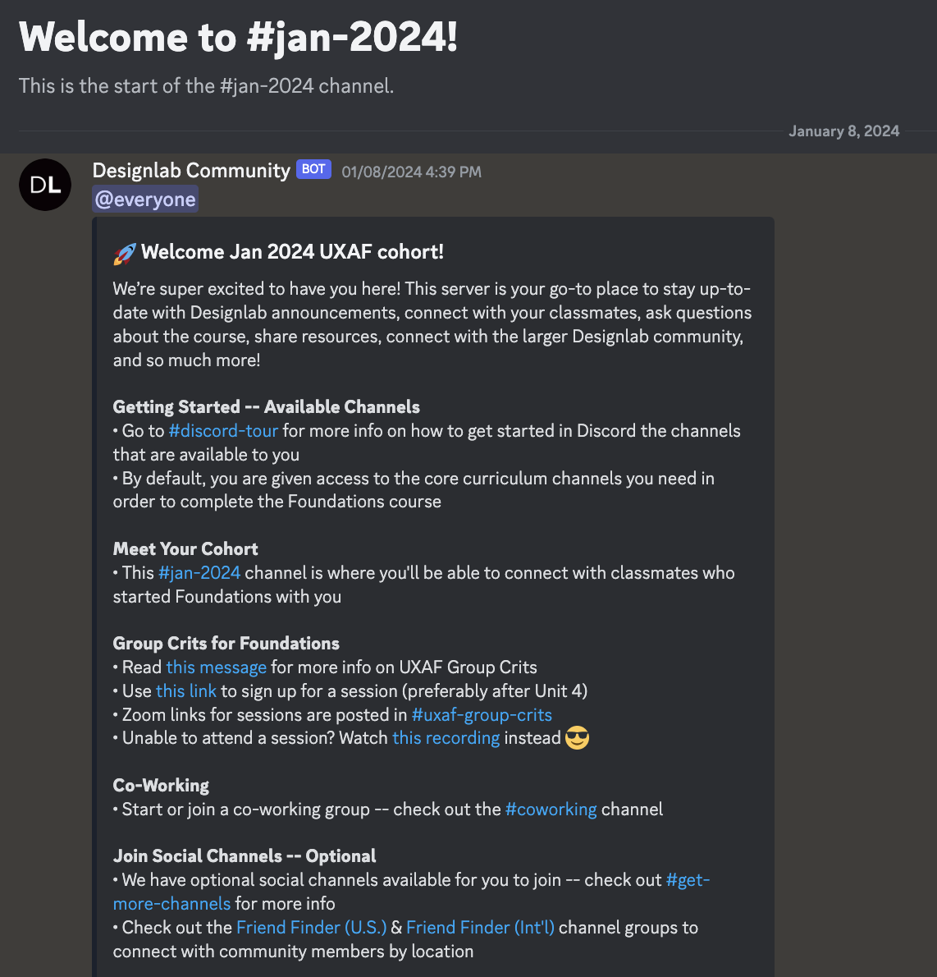Open the Friend Finder (Int'l) link
The height and width of the screenshot is (977, 937).
(x=480, y=928)
